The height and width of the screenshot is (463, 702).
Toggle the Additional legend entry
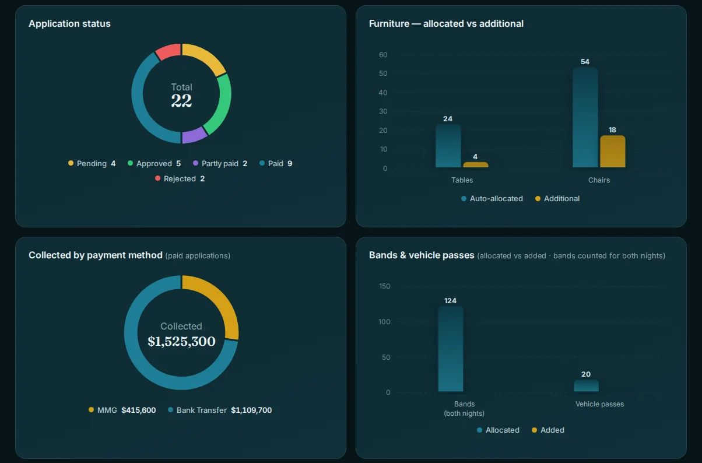(557, 198)
